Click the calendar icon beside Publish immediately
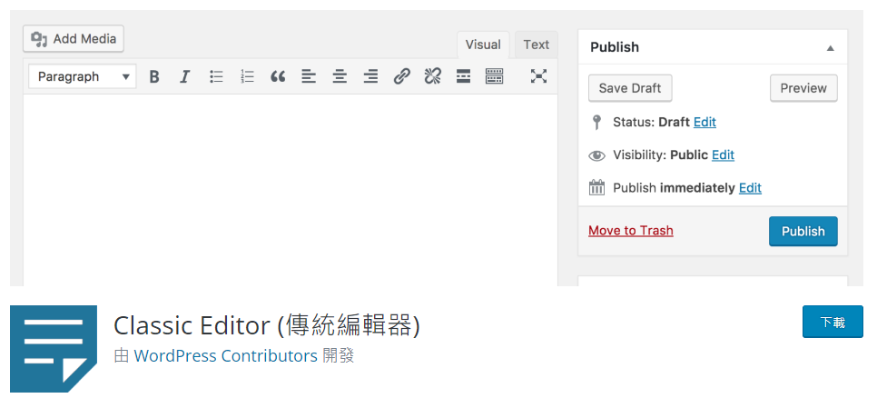The width and height of the screenshot is (877, 408). pos(596,187)
